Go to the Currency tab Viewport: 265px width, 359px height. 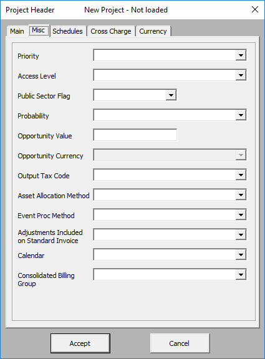153,31
